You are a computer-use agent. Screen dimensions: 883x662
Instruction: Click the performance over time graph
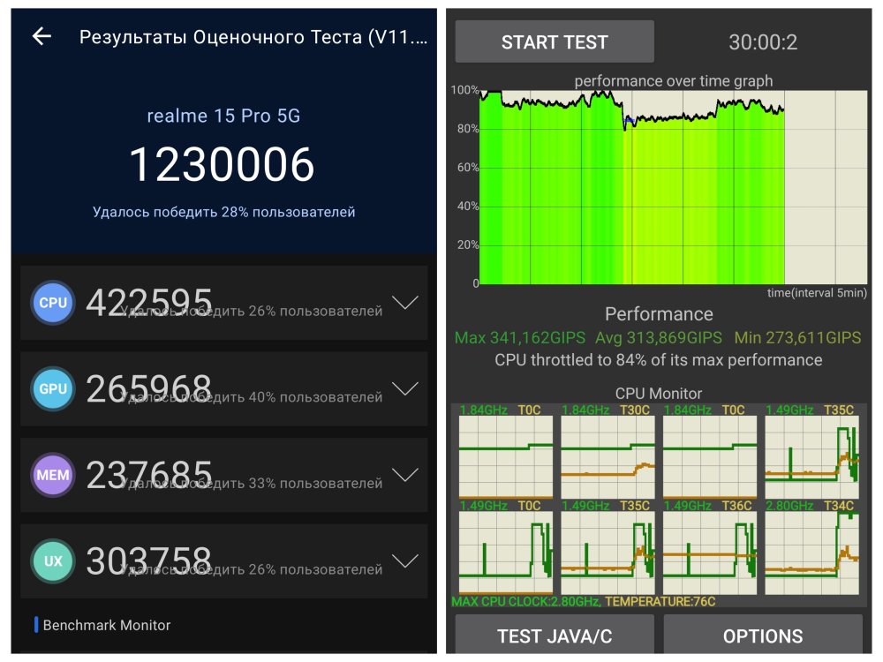coord(659,187)
